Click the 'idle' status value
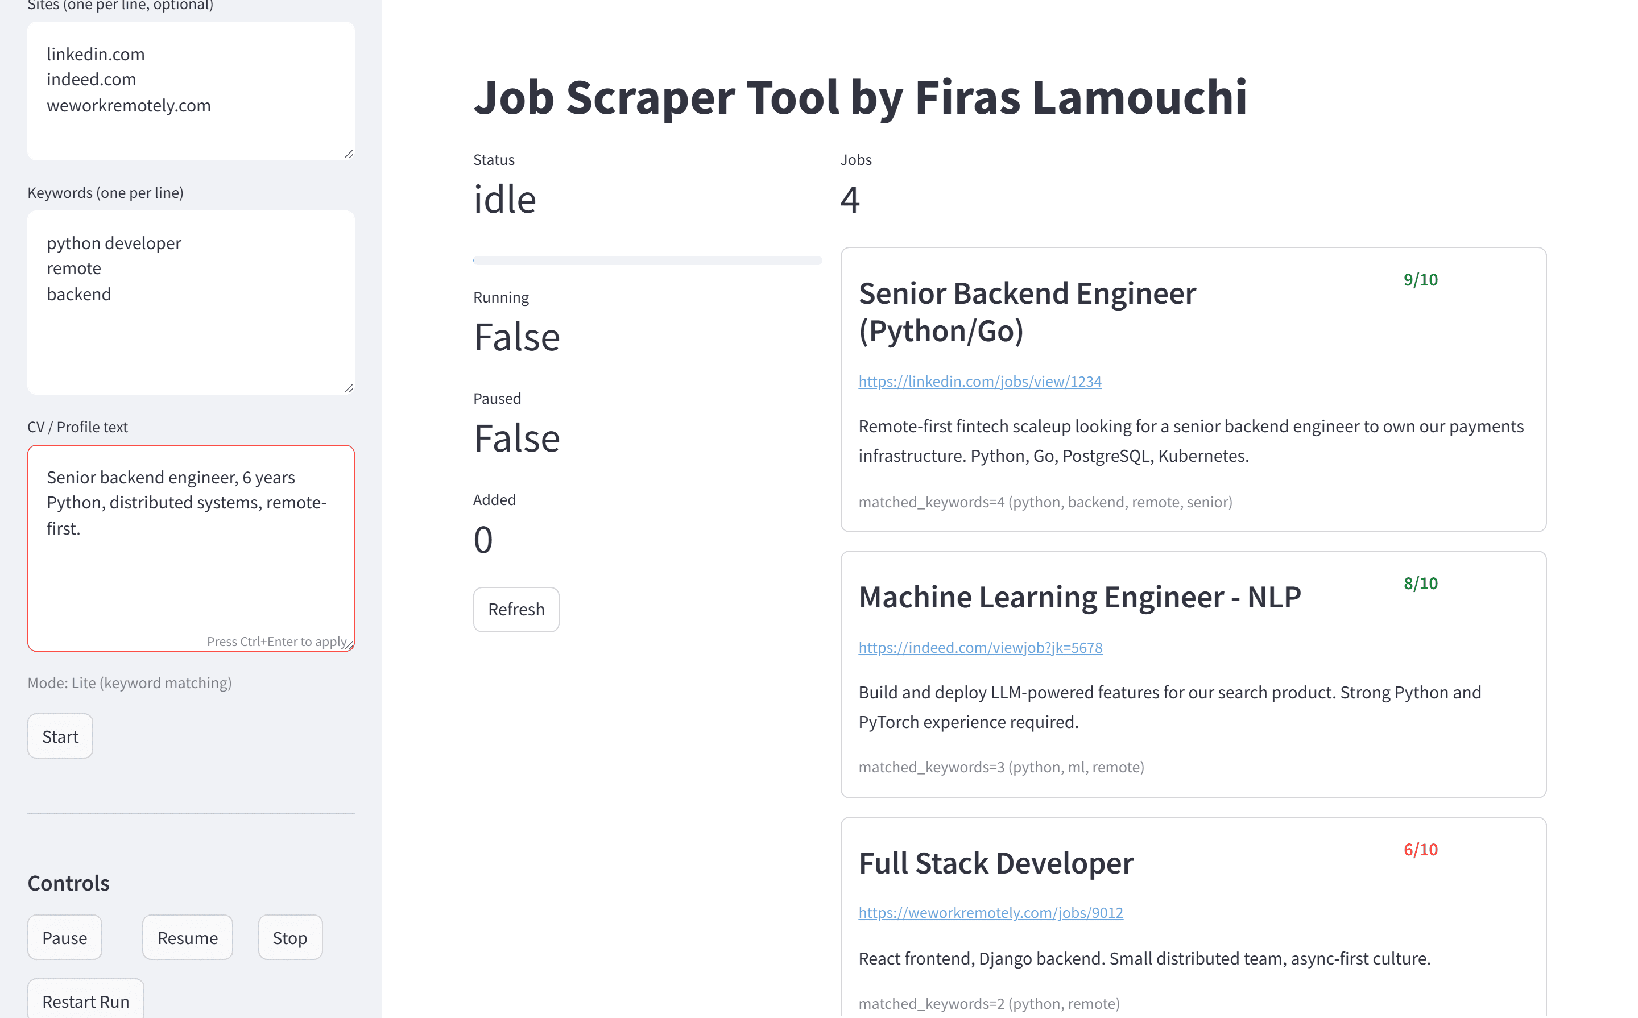The height and width of the screenshot is (1018, 1638). pyautogui.click(x=505, y=199)
